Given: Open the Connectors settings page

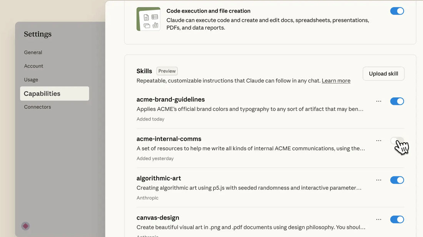Looking at the screenshot, I should coord(37,107).
